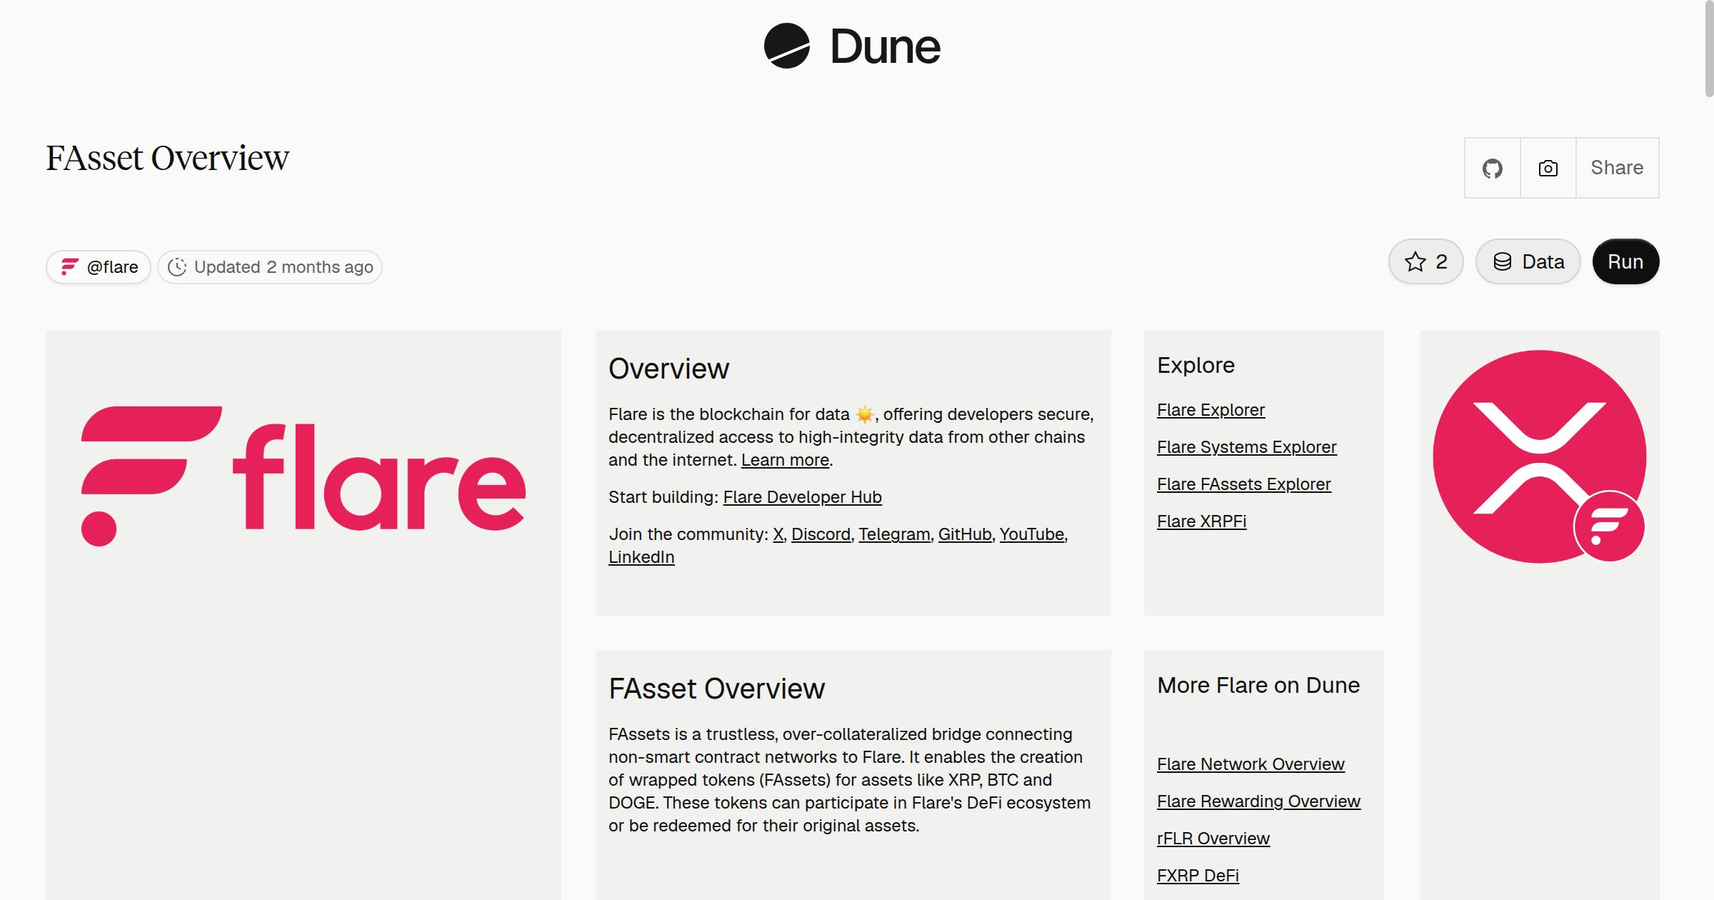The width and height of the screenshot is (1714, 900).
Task: Click the Share button
Action: click(x=1617, y=168)
